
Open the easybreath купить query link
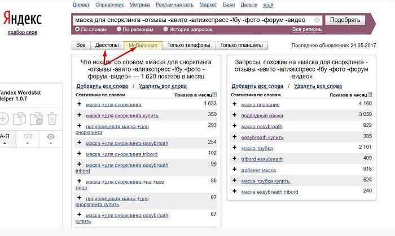[x=262, y=137]
